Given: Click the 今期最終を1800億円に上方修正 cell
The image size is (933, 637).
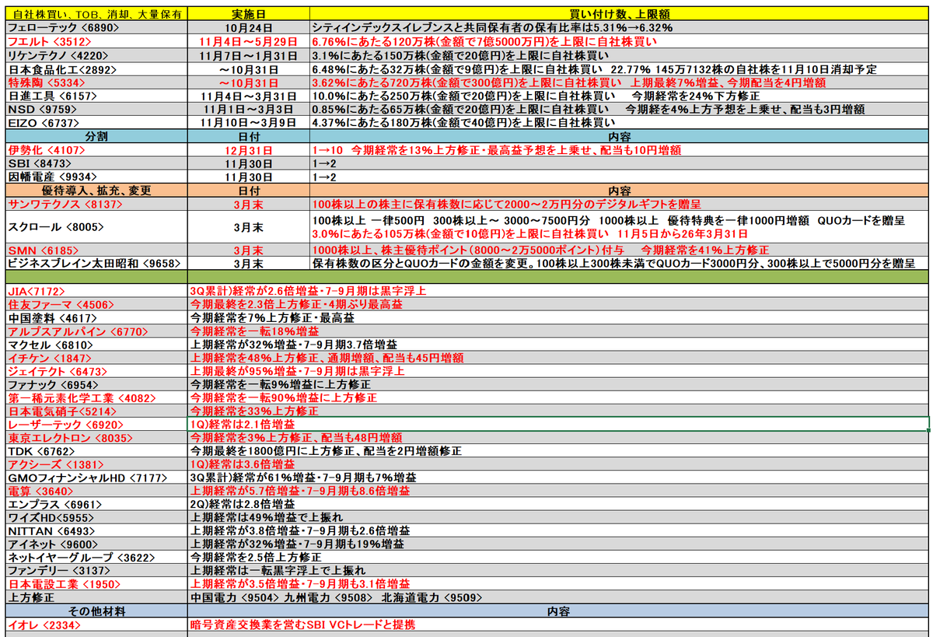Looking at the screenshot, I should [x=559, y=451].
